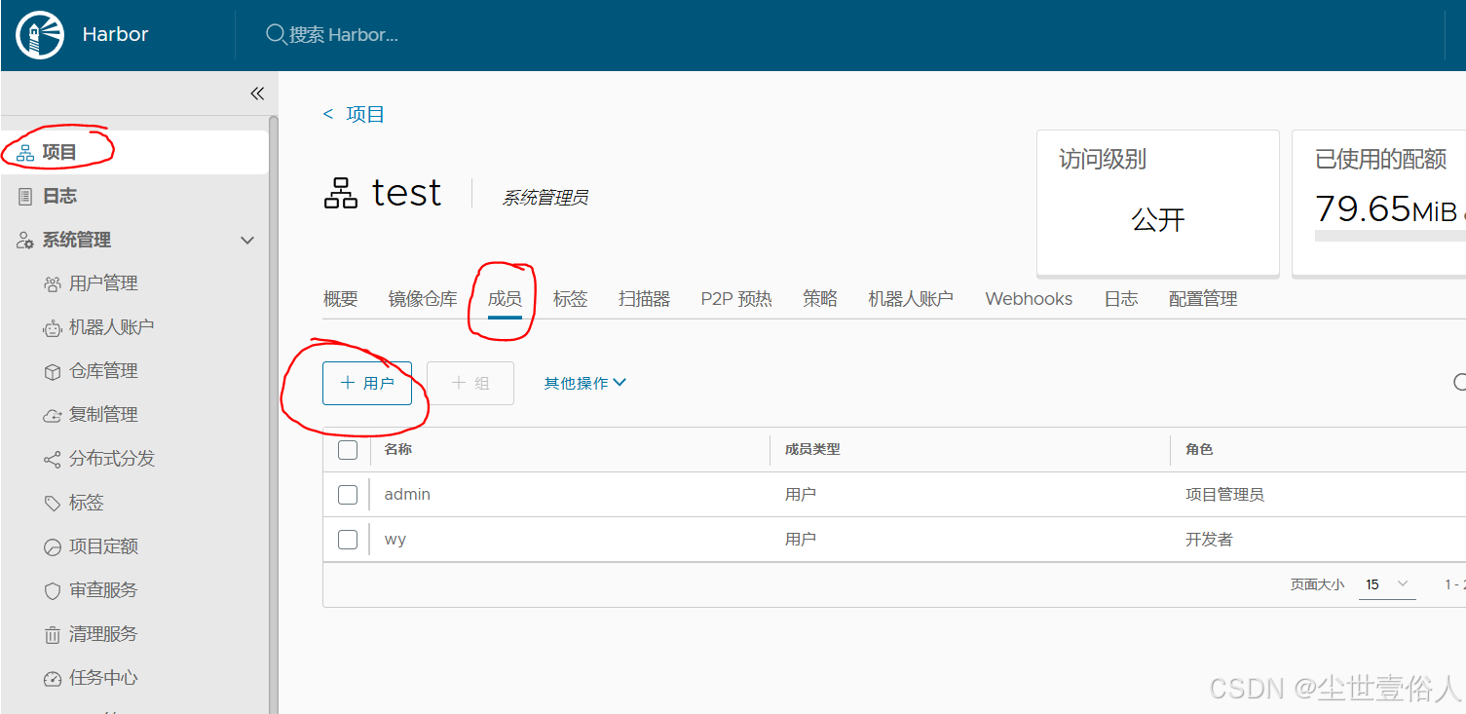Check the checkbox for admin row
1466x714 pixels.
348,495
